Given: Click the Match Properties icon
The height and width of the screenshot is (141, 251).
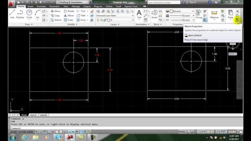Looking at the screenshot, I should tap(237, 20).
